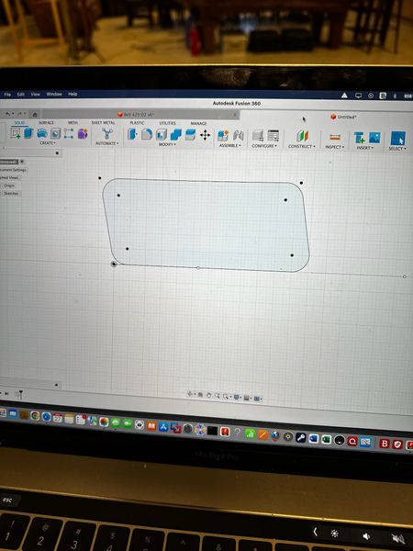Switch to the MANAGE tab
The image size is (413, 551).
pos(198,123)
